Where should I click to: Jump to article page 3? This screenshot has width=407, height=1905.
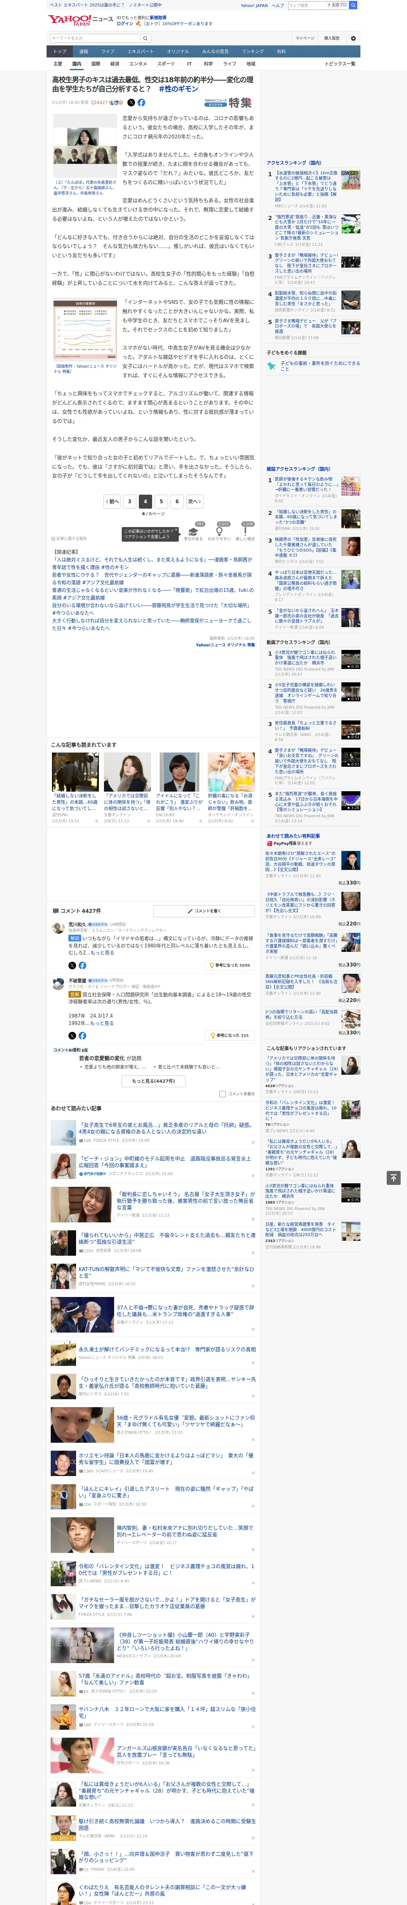pos(129,501)
